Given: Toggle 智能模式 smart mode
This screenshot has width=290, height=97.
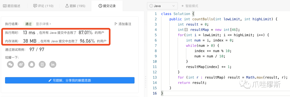Looking at the screenshot, I should pos(190,6).
